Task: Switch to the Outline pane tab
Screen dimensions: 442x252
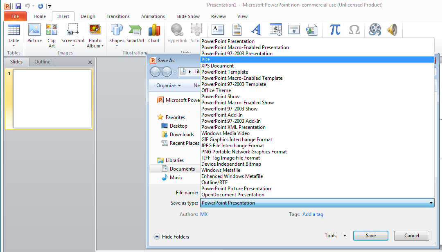Action: coord(42,62)
